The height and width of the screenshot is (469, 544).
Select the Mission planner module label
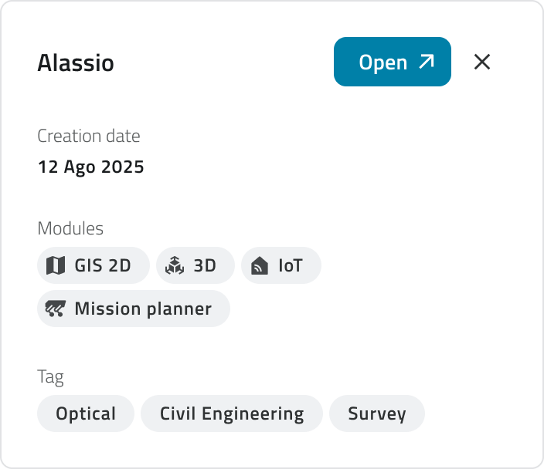coord(143,309)
